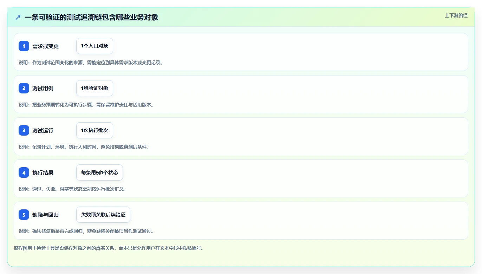Select the 每条用例1个状态 chip
The height and width of the screenshot is (274, 482).
coord(99,172)
